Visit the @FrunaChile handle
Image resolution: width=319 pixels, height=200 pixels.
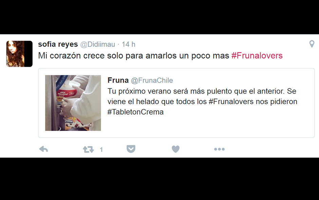[152, 80]
